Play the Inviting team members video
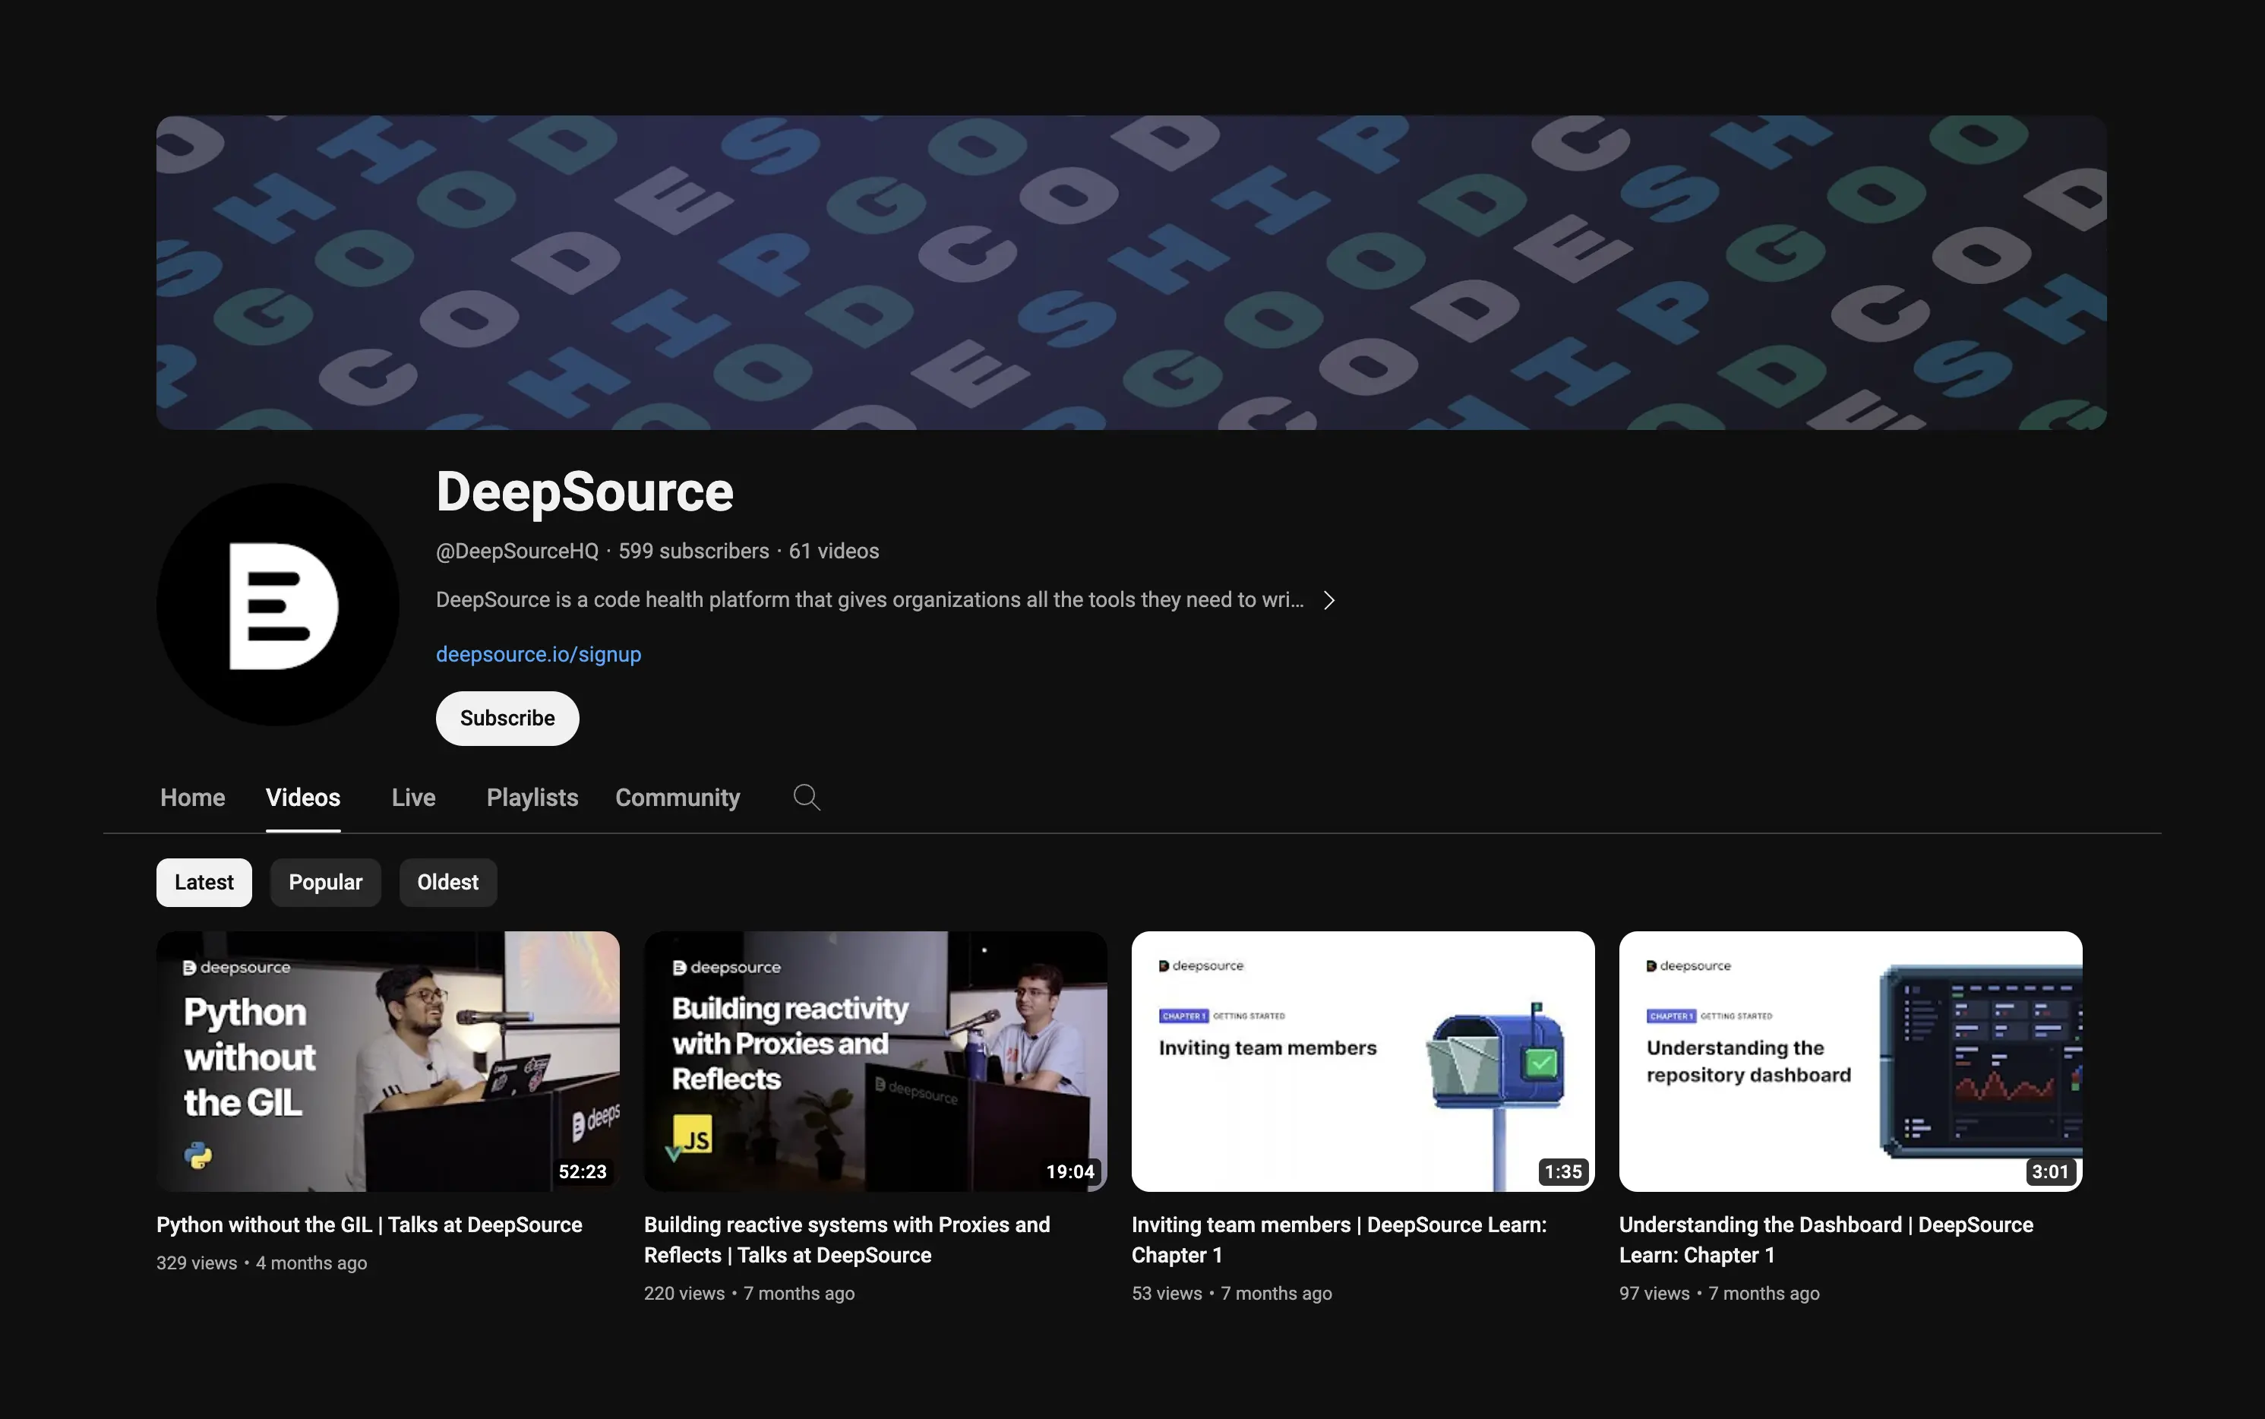Screen dimensions: 2265x1419 pos(1363,1061)
